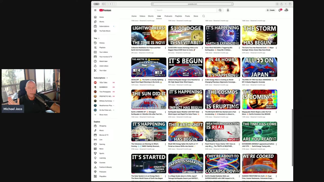Open the 'WEATHER MODIFICATION IS REAL' thumbnail

(222, 131)
